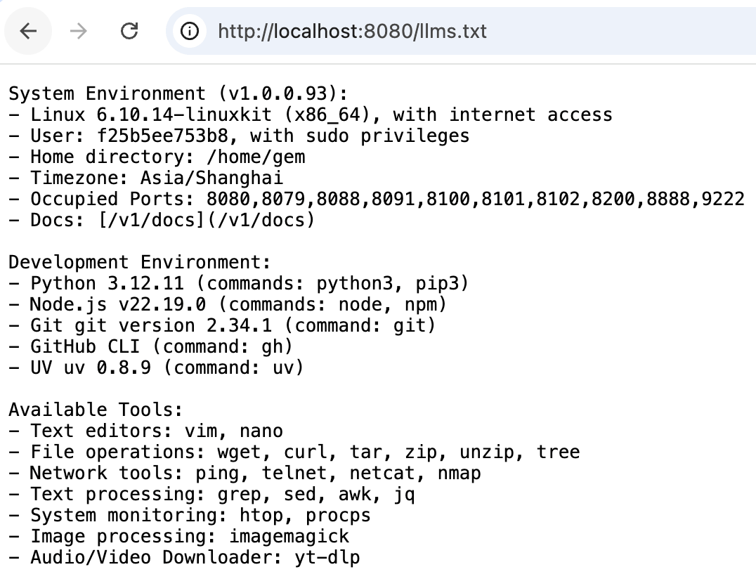This screenshot has width=756, height=586.
Task: Click the Text editors vim, nano line
Action: point(146,431)
